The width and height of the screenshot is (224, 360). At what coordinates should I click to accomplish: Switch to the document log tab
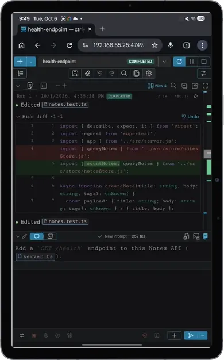point(30,86)
